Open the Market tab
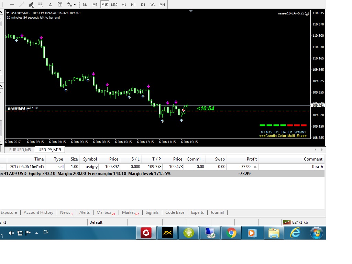This screenshot has width=352, height=264. tap(130, 212)
